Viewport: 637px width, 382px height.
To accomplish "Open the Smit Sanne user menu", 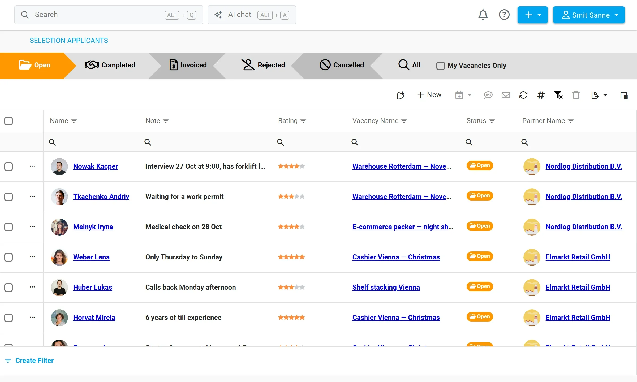I will pyautogui.click(x=589, y=15).
